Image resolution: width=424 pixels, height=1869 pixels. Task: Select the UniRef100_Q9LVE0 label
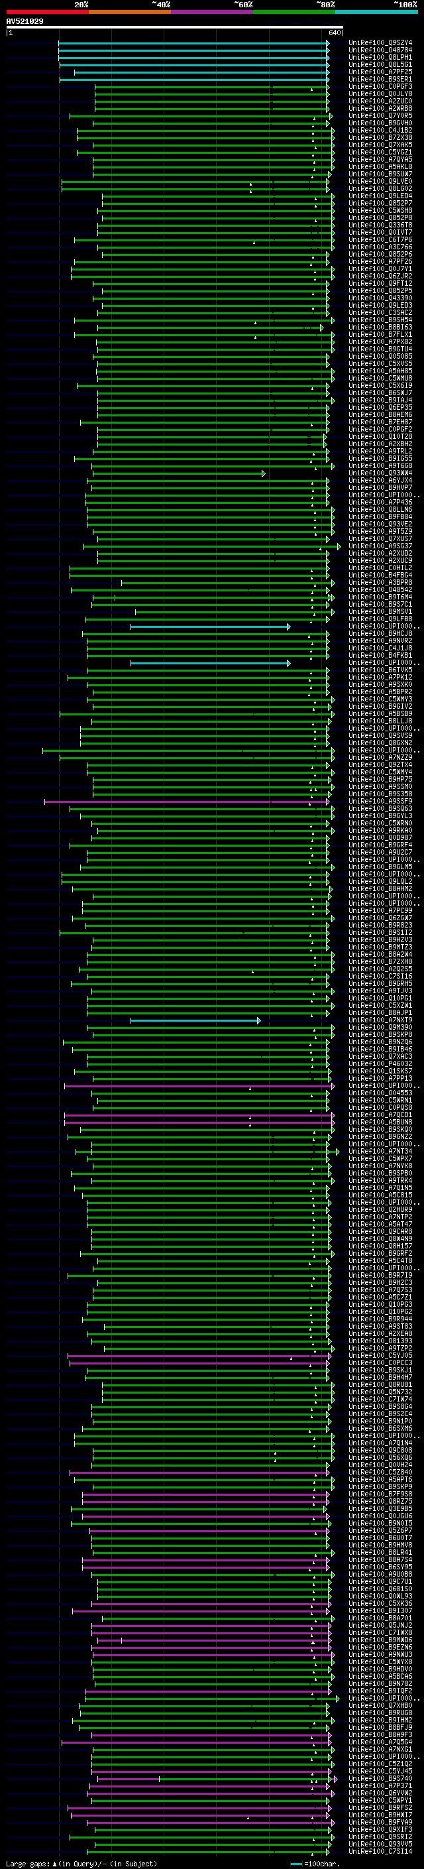click(380, 182)
